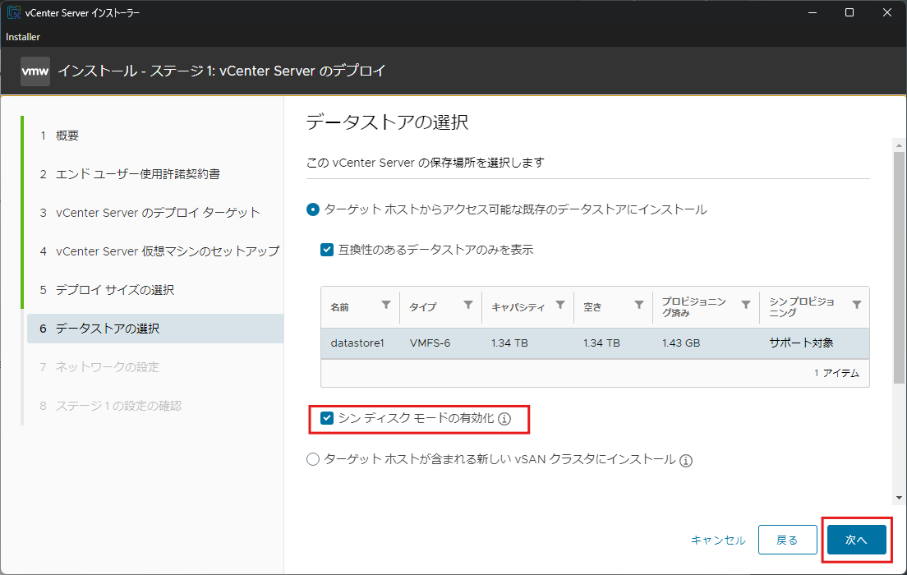Click the 戻る button
Image resolution: width=907 pixels, height=575 pixels.
pyautogui.click(x=787, y=540)
